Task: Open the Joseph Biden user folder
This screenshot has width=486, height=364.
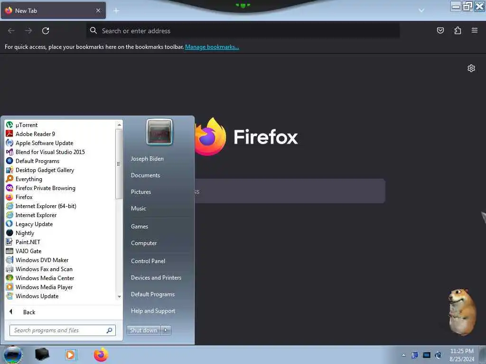Action: (x=147, y=158)
